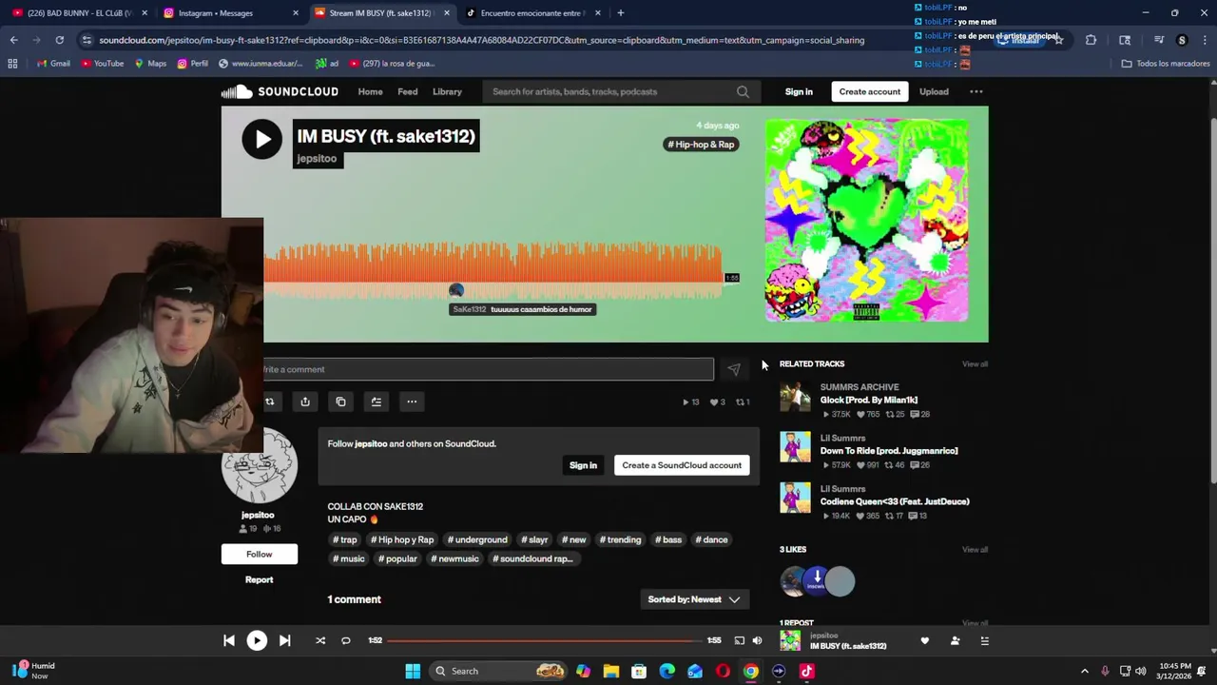Open the three-dot menu beside Upload
The width and height of the screenshot is (1217, 685).
pyautogui.click(x=976, y=91)
